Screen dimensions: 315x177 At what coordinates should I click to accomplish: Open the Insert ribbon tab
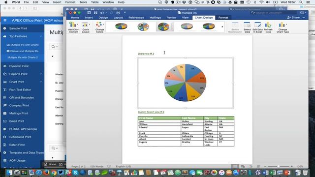(x=89, y=18)
